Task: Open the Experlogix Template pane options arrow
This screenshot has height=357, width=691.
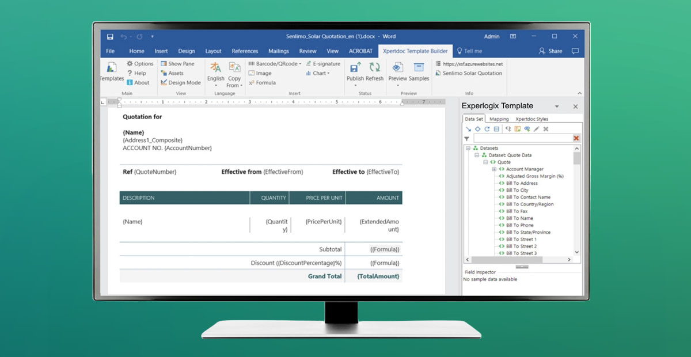Action: pos(557,107)
